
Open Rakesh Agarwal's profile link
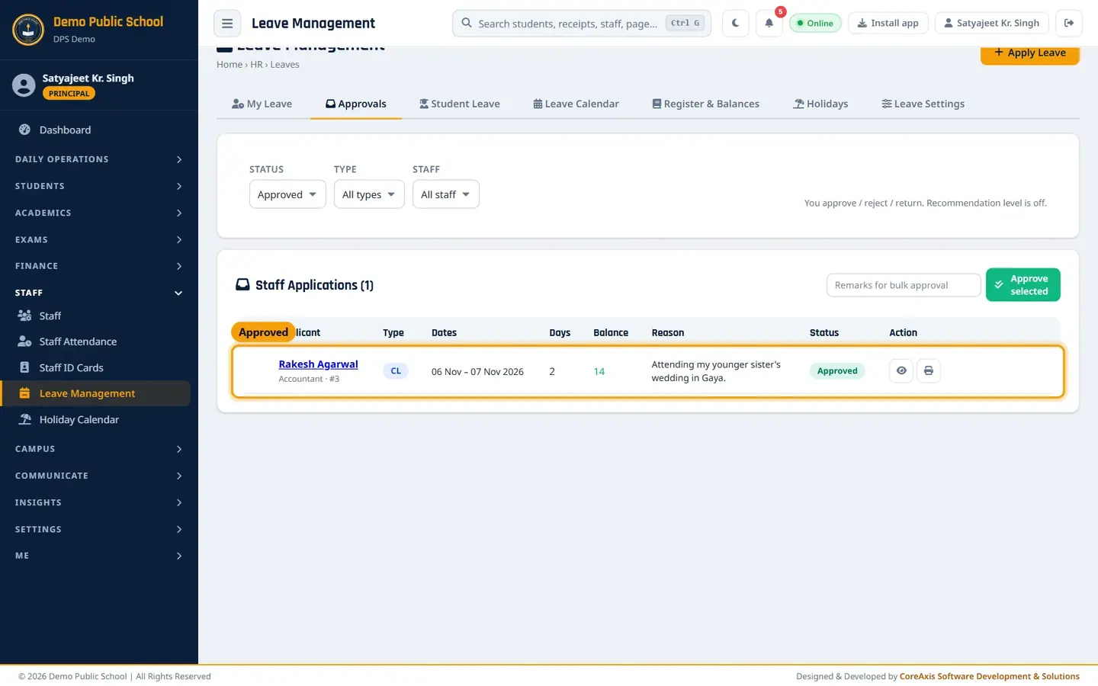[318, 364]
